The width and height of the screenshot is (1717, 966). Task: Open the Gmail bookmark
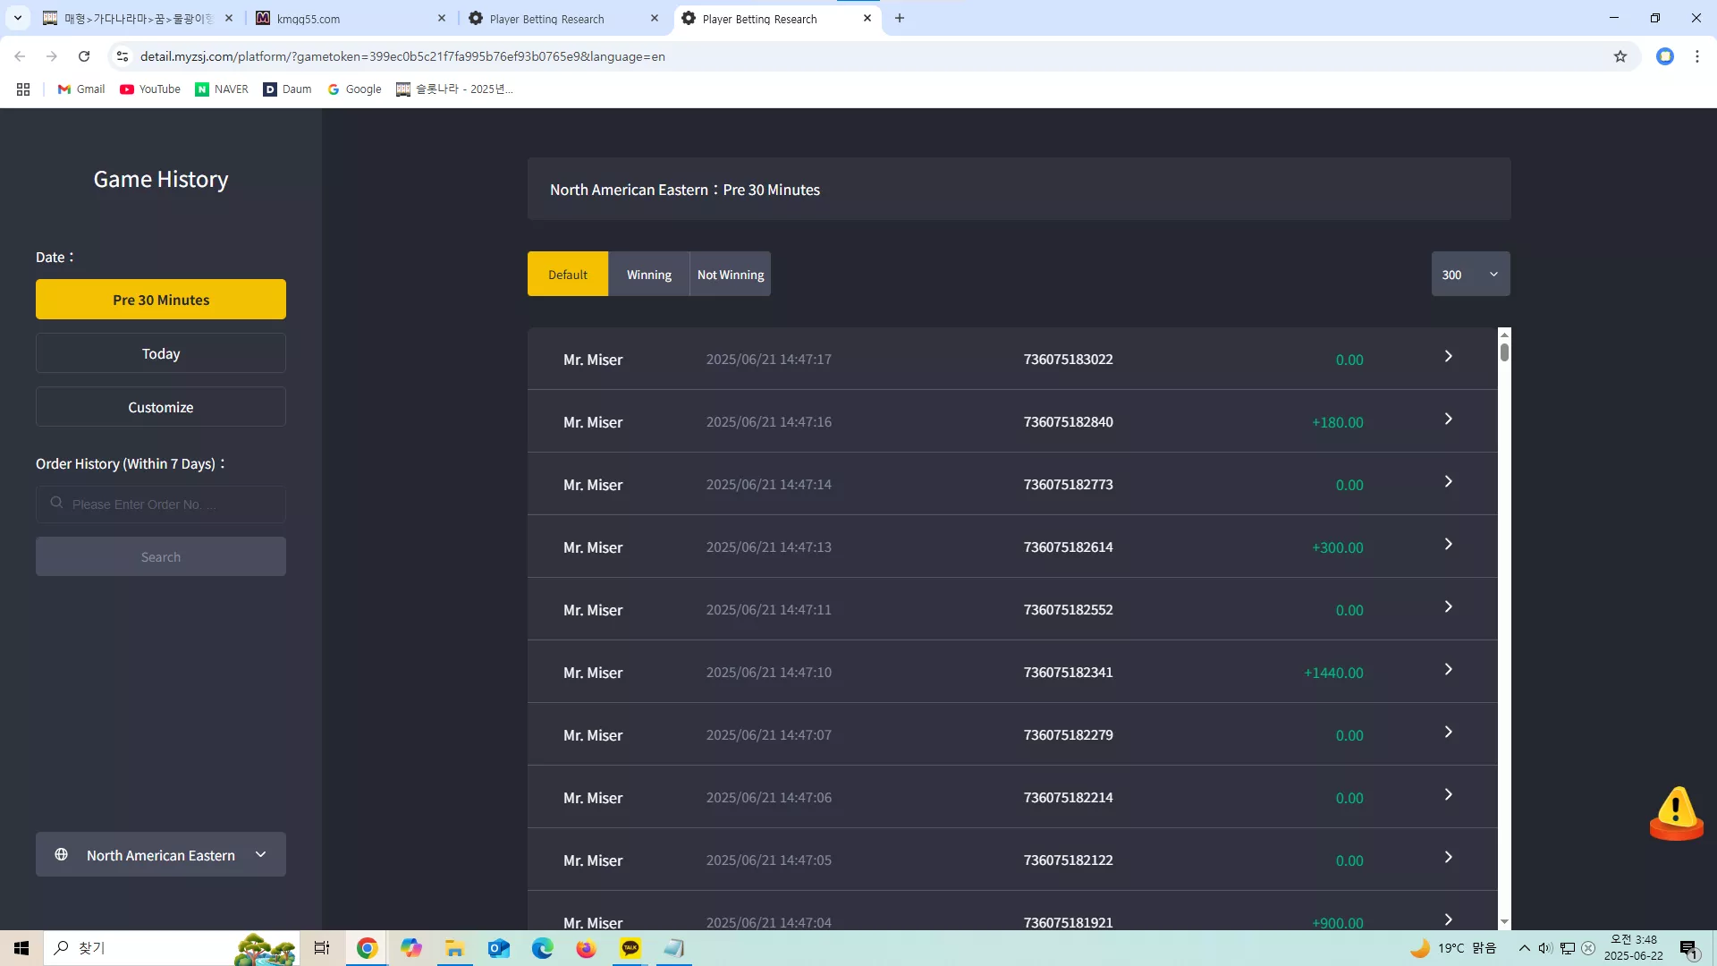pos(81,89)
